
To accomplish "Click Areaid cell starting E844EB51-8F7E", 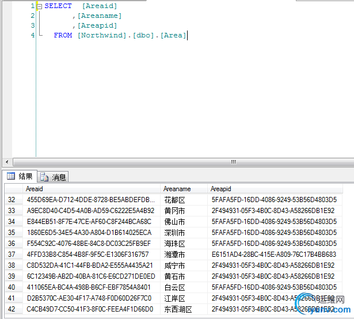I will [x=92, y=222].
